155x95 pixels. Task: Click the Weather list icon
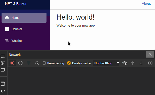7,41
